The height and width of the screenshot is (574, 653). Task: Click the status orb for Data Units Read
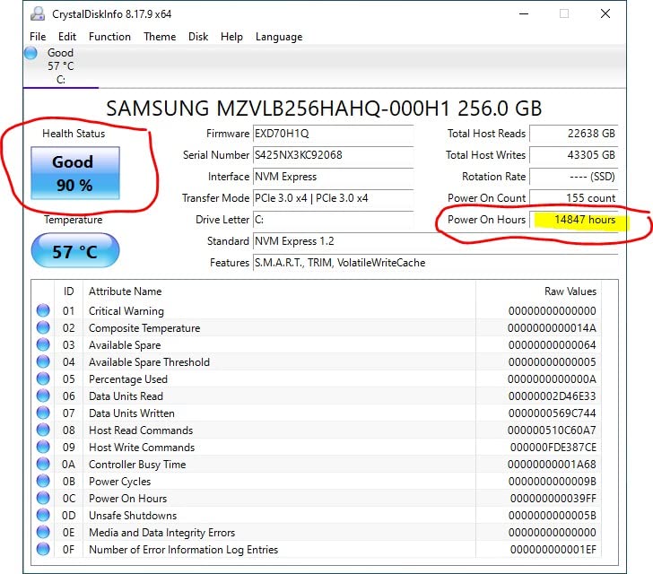point(43,396)
